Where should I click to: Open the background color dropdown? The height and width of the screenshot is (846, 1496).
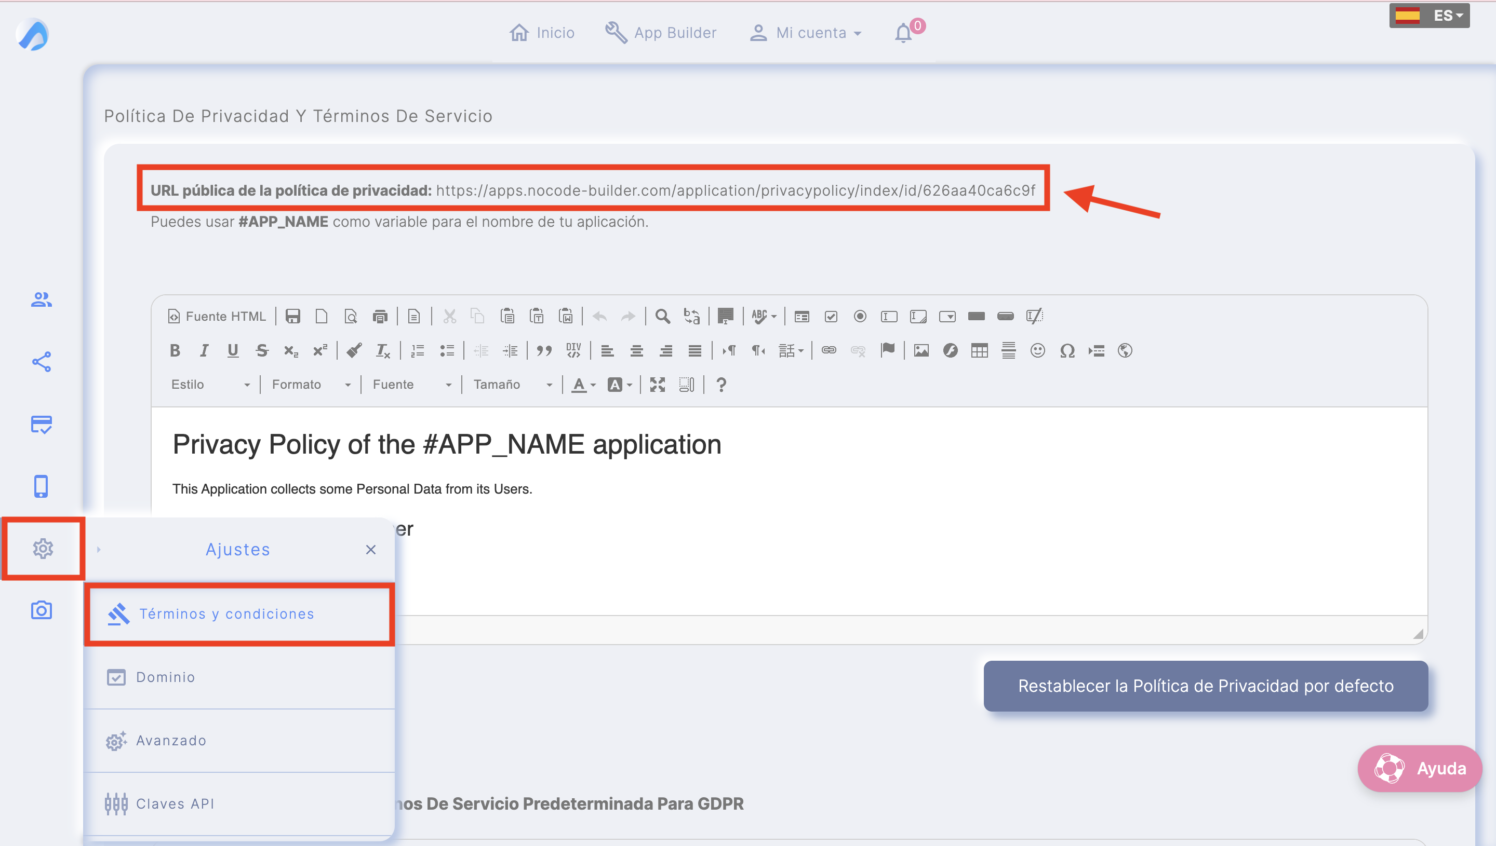[x=620, y=385]
